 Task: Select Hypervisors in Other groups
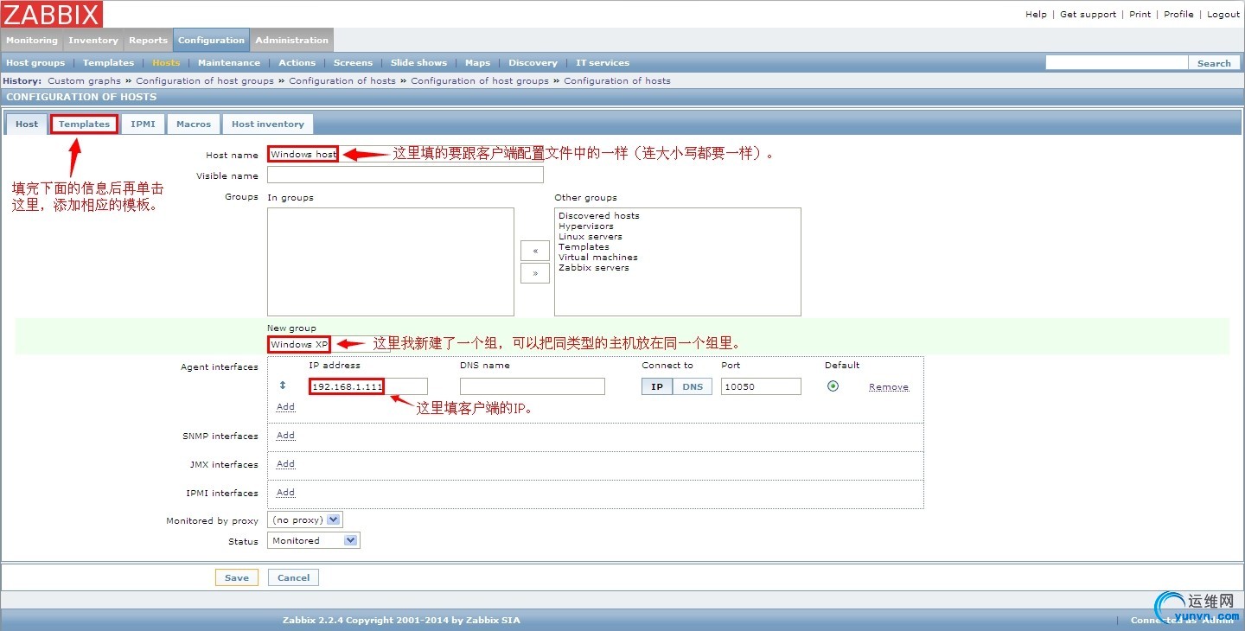click(x=586, y=226)
